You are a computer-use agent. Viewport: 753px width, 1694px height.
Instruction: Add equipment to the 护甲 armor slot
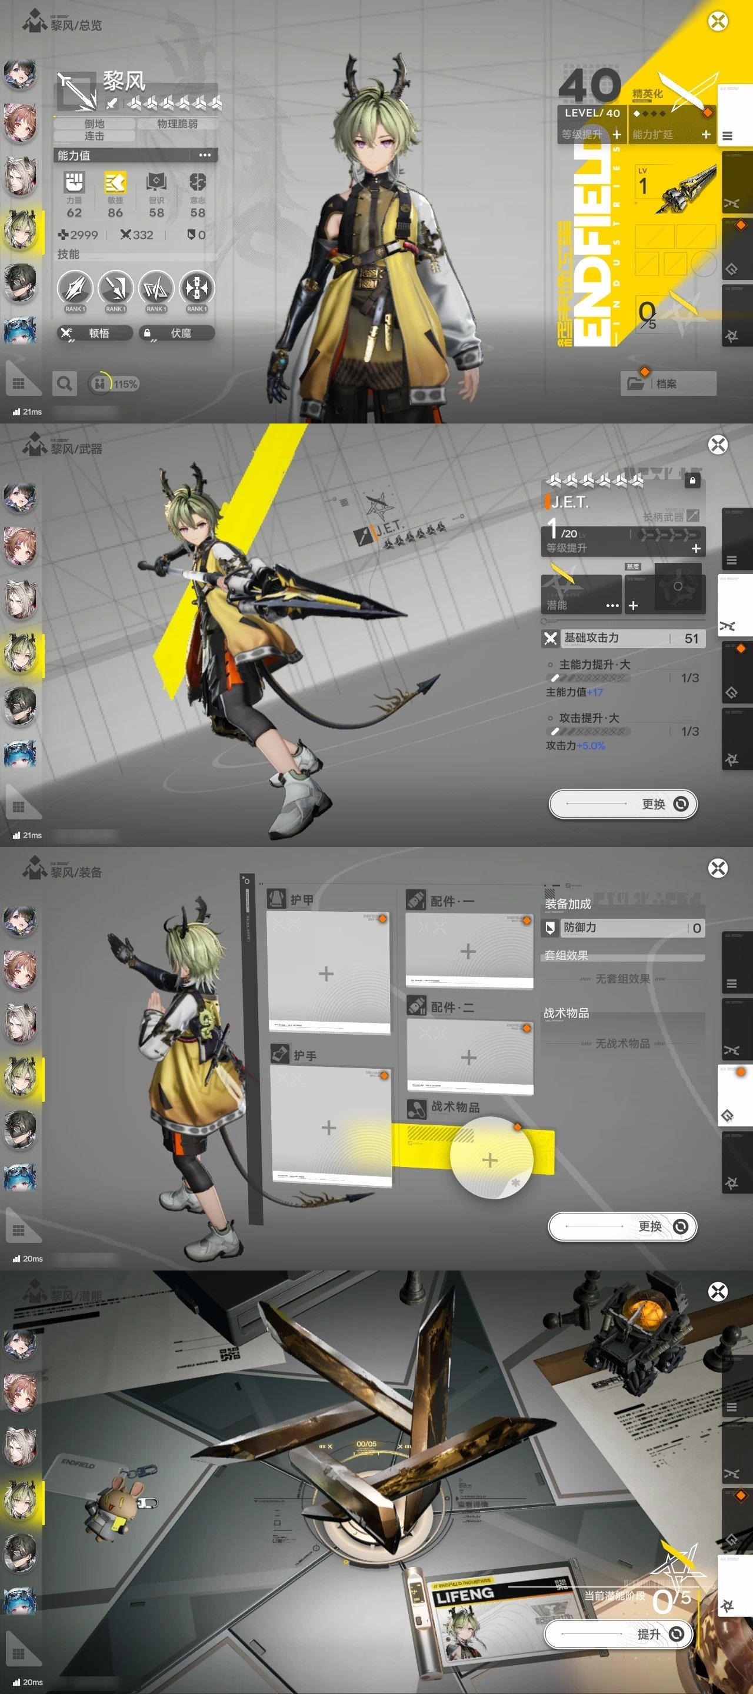click(x=327, y=973)
